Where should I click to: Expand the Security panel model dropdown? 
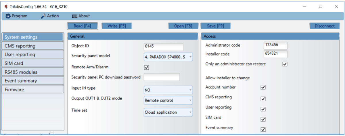coord(168,57)
